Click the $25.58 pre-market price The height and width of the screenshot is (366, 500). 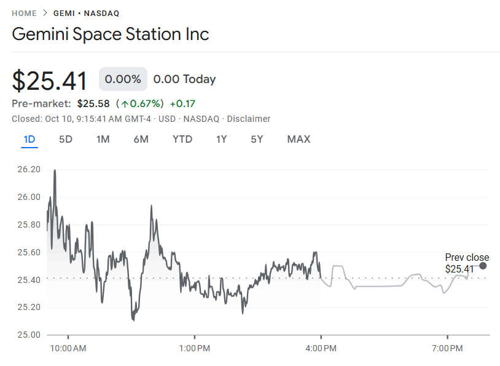[93, 103]
